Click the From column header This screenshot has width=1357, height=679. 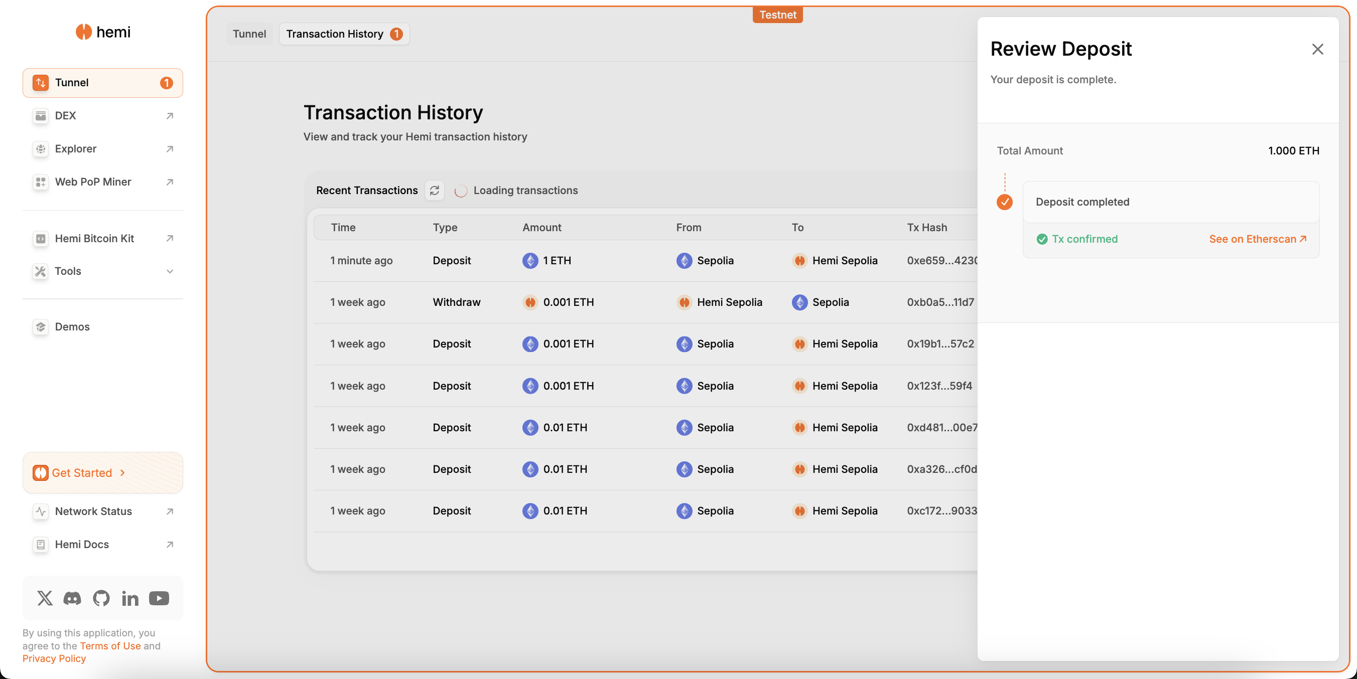tap(689, 227)
